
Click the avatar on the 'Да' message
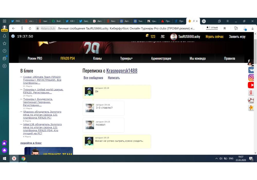89,91
